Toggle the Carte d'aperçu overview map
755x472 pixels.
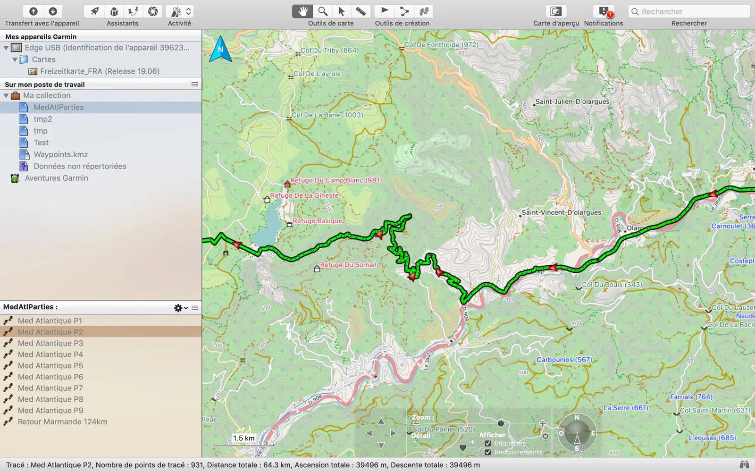point(556,11)
